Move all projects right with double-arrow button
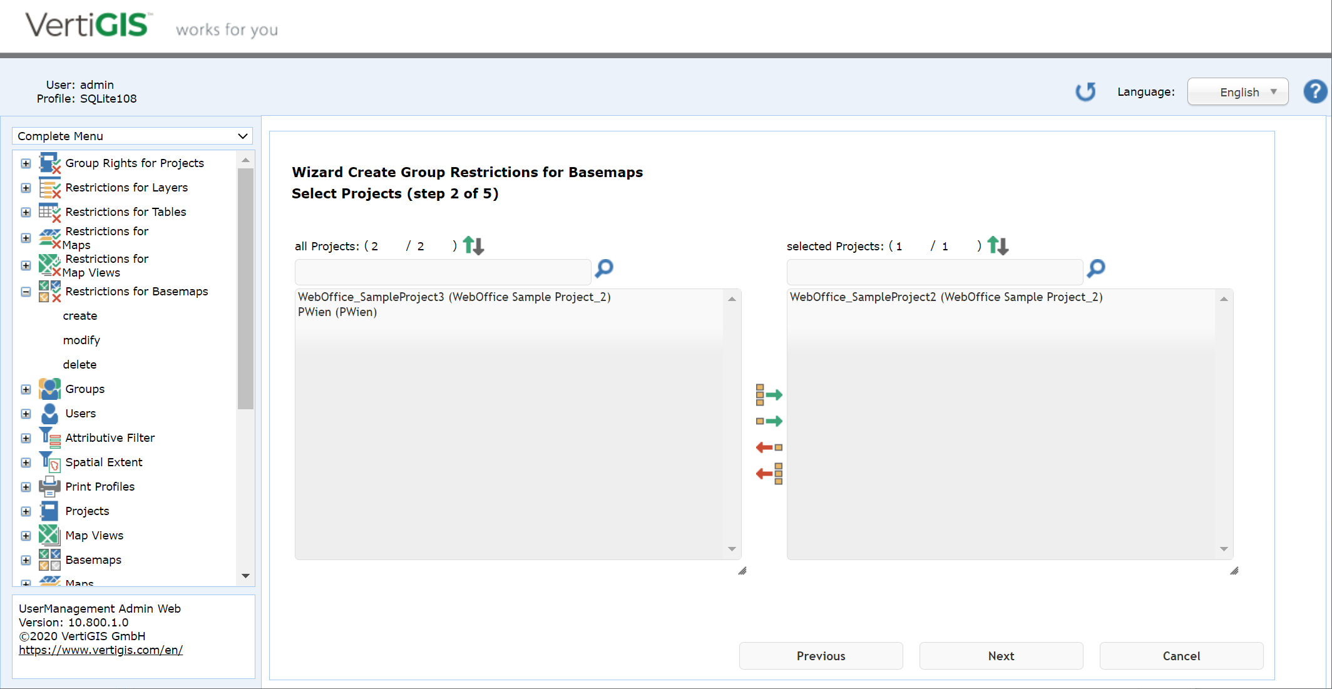Viewport: 1332px width, 689px height. click(x=769, y=394)
